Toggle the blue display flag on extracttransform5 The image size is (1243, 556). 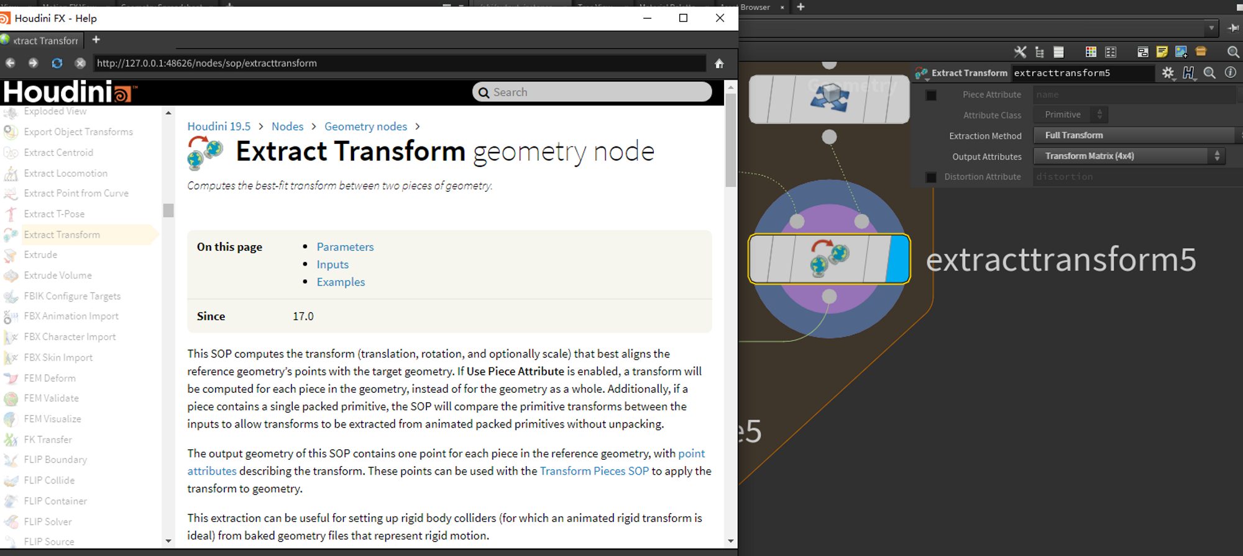[899, 259]
